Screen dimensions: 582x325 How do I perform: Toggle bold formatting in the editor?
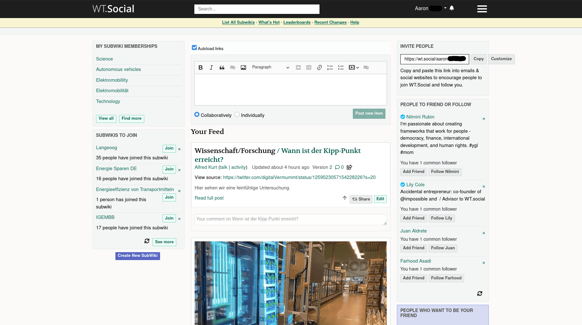[x=200, y=67]
